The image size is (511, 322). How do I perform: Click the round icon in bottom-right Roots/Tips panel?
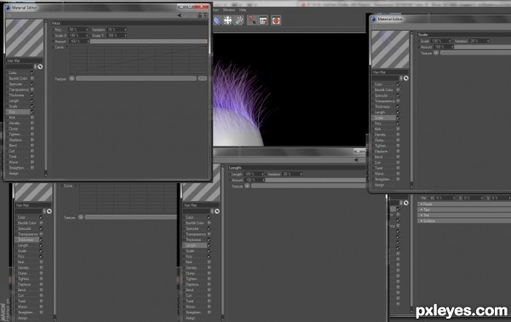click(405, 203)
